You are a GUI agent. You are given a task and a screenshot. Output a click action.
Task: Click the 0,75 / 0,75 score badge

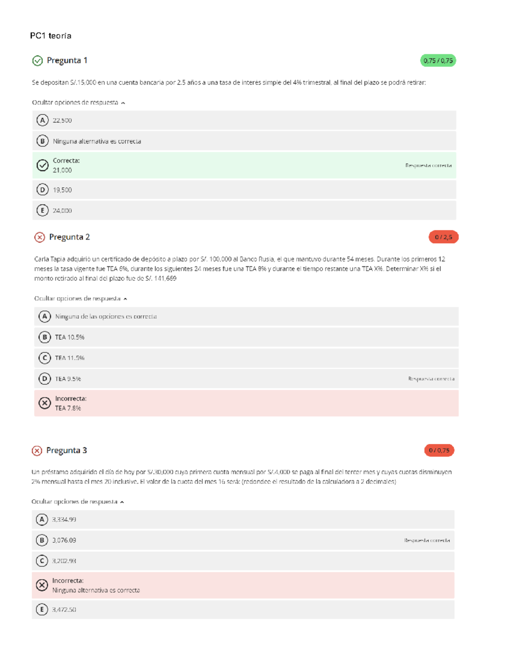438,60
